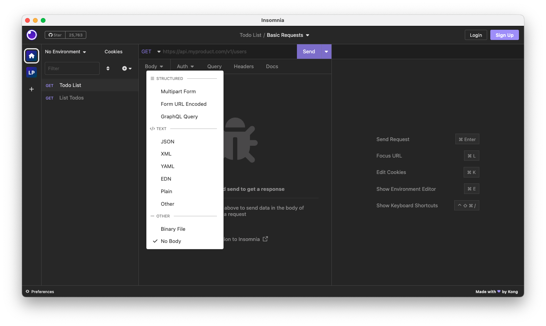Open the Send button dropdown arrow
546x326 pixels.
click(x=326, y=51)
